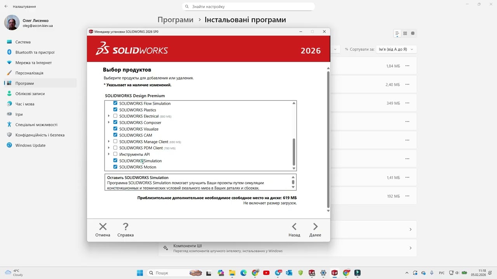Select list view icon in Settings window
Screen dimensions: 497x279
pos(397,33)
